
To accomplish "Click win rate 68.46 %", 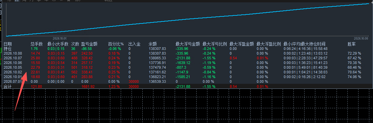I will coord(354,67).
